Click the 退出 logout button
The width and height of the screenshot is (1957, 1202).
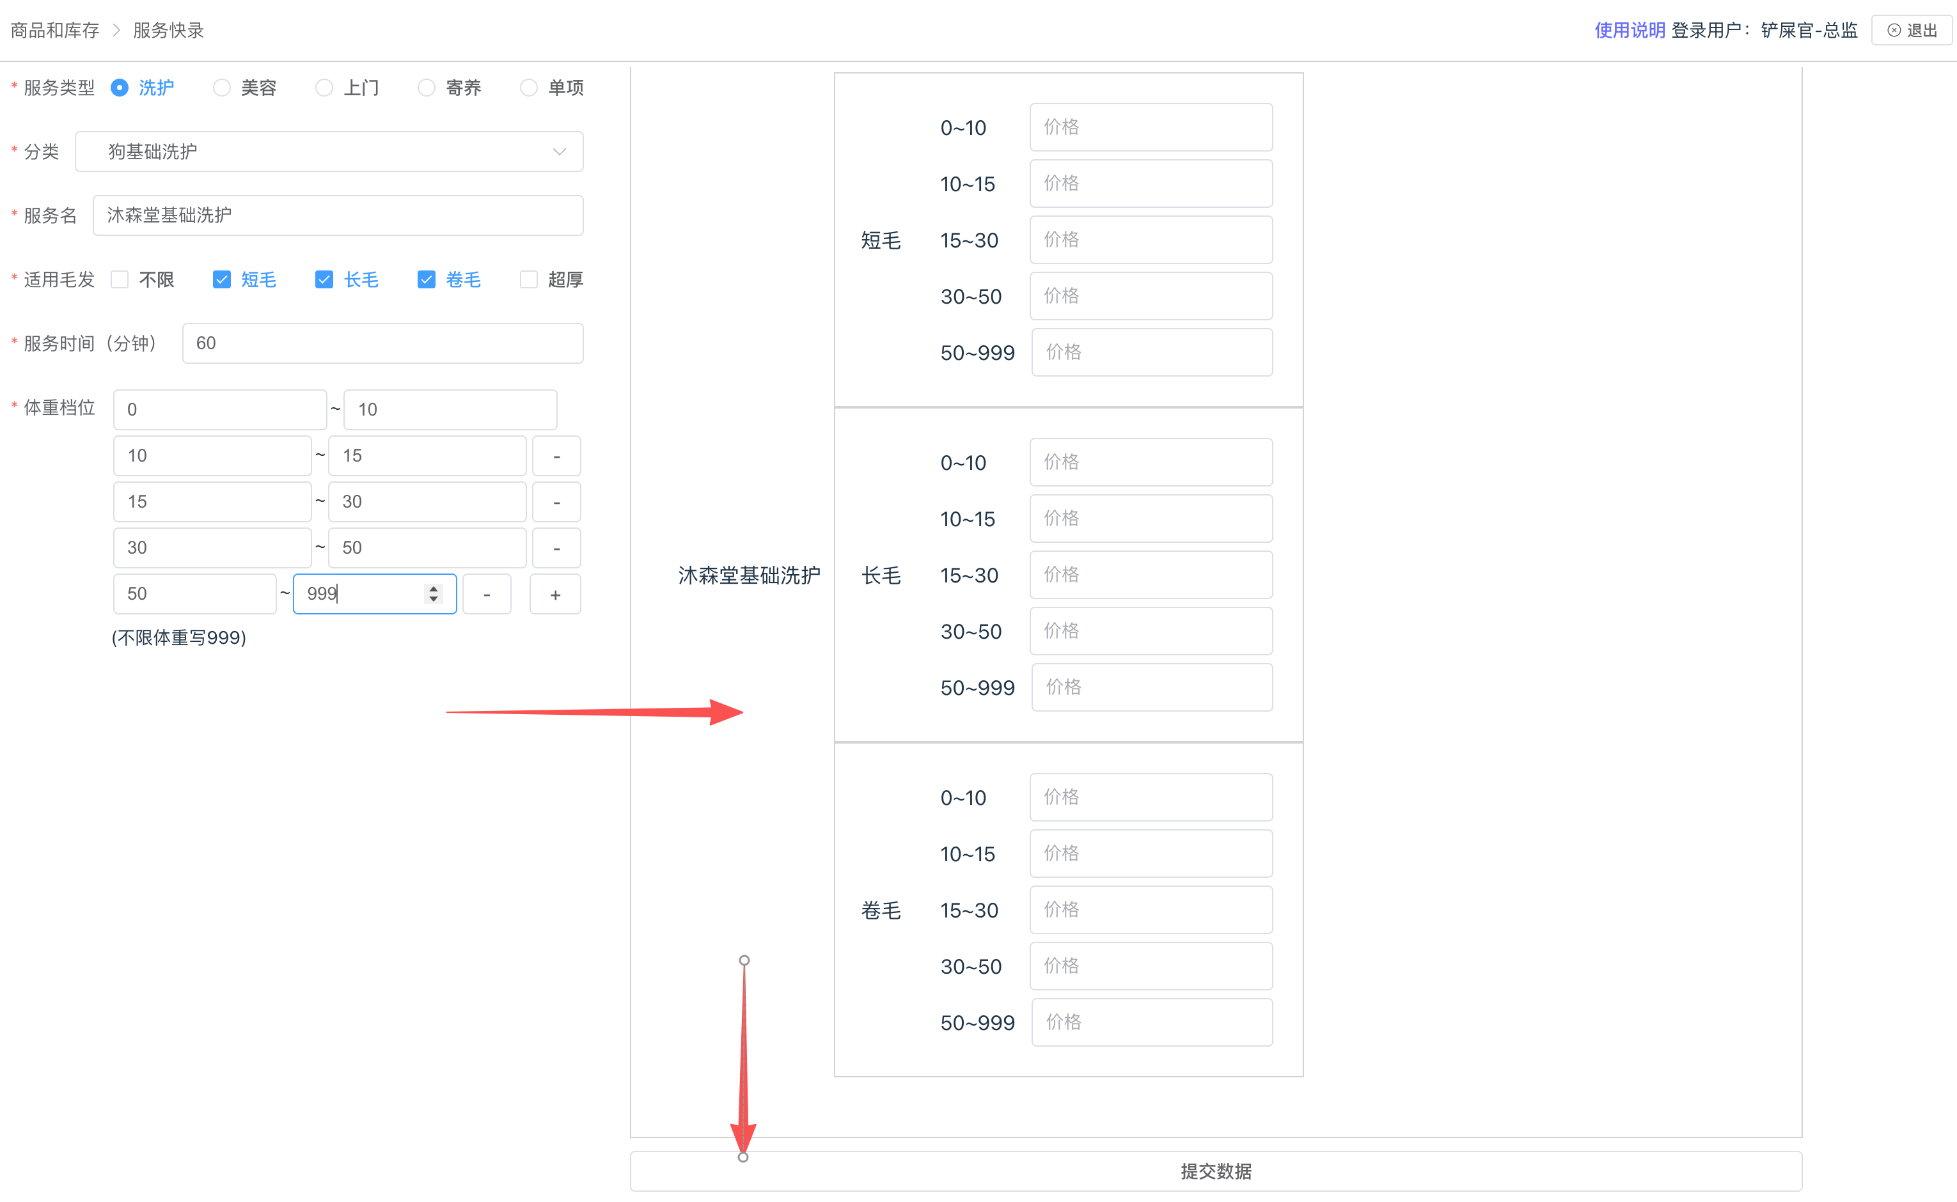pyautogui.click(x=1912, y=30)
